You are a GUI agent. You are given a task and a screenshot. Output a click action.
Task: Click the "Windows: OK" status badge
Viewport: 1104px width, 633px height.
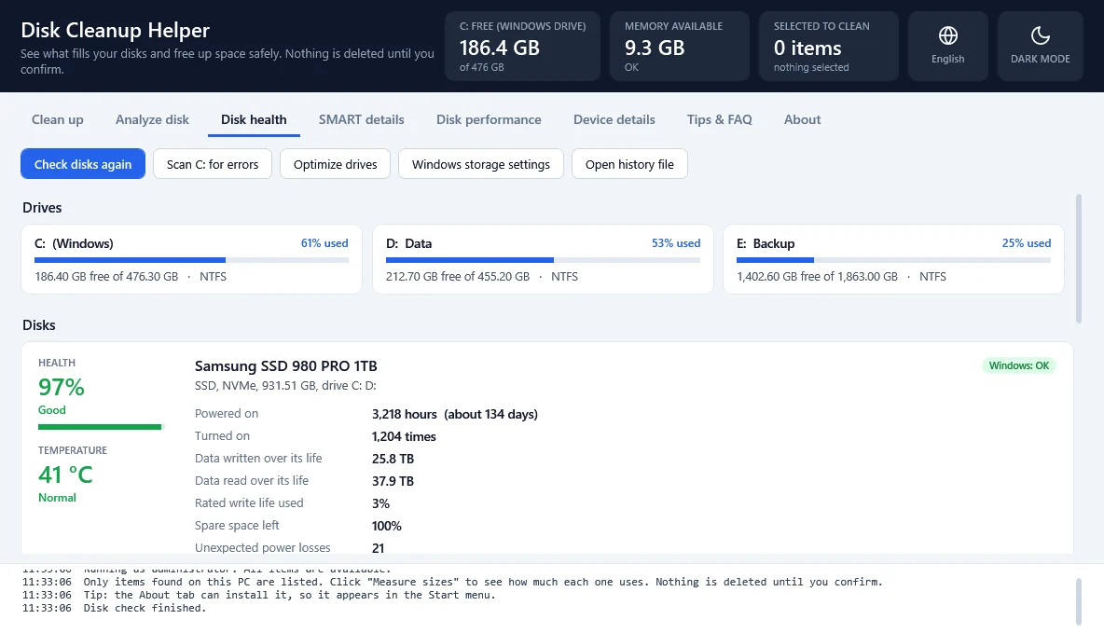click(x=1019, y=365)
